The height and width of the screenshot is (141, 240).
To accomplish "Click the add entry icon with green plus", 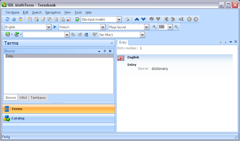I will click(x=36, y=19).
